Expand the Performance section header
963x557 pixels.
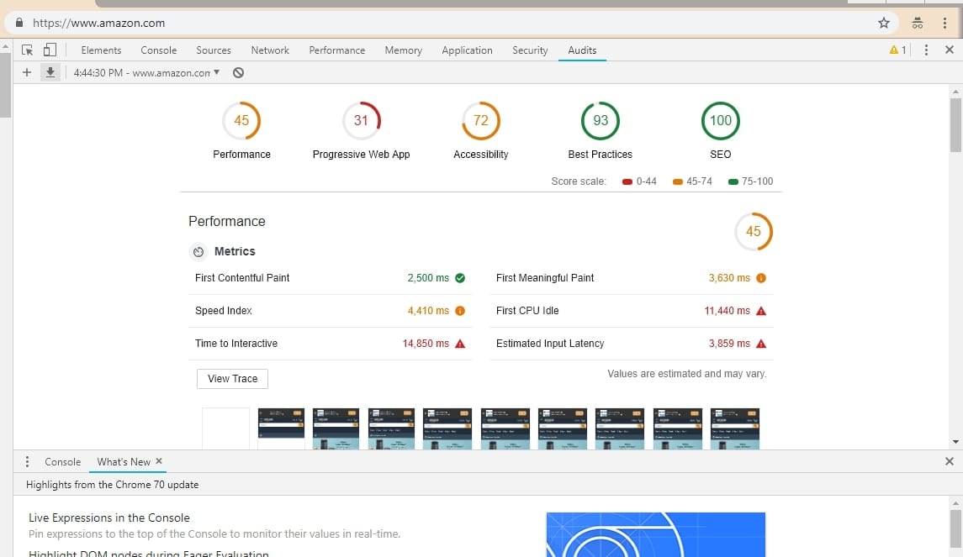click(x=227, y=221)
